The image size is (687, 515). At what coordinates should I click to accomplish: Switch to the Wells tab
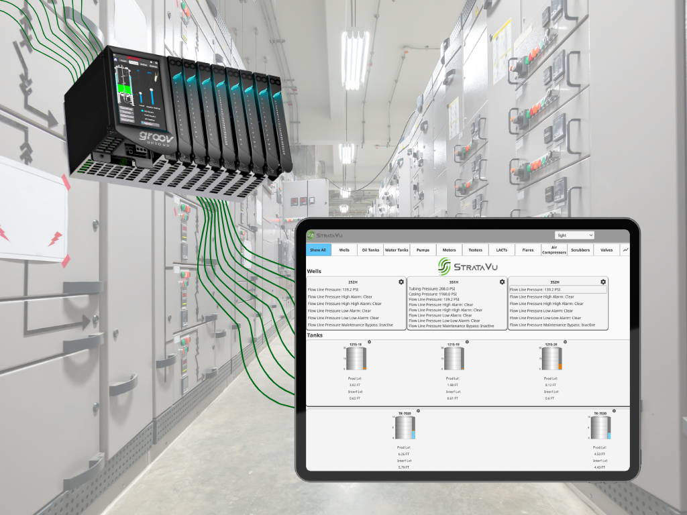pos(343,249)
